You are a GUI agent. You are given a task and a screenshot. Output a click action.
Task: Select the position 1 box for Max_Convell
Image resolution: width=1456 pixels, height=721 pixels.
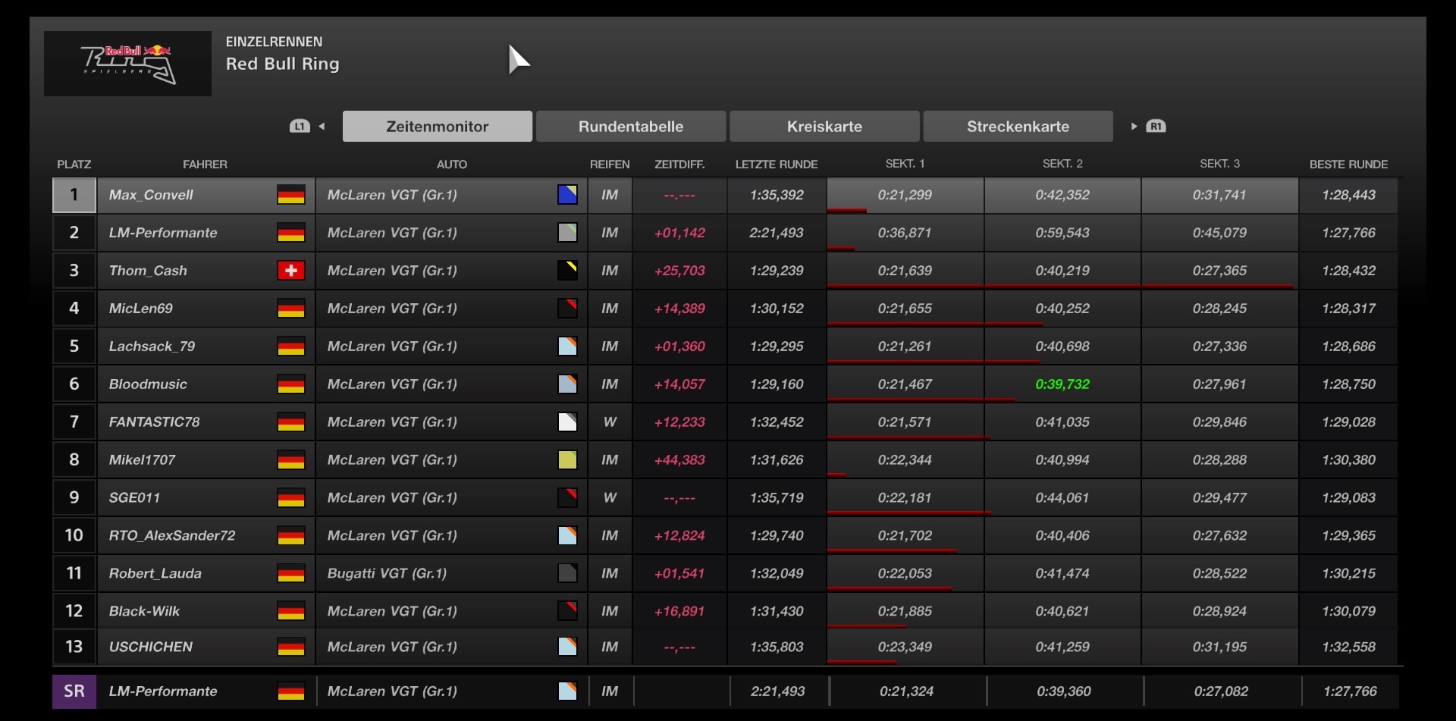pyautogui.click(x=74, y=195)
